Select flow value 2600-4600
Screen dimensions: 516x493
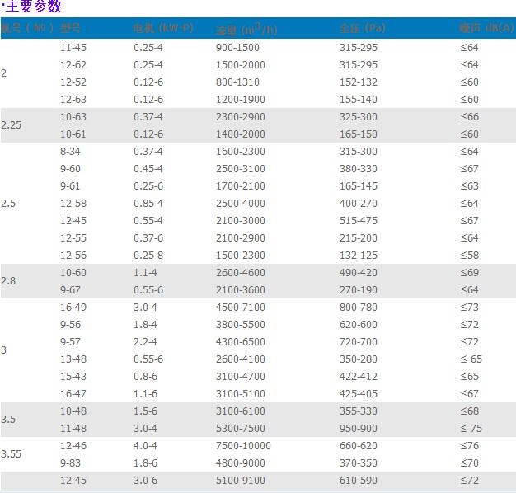[x=241, y=273]
